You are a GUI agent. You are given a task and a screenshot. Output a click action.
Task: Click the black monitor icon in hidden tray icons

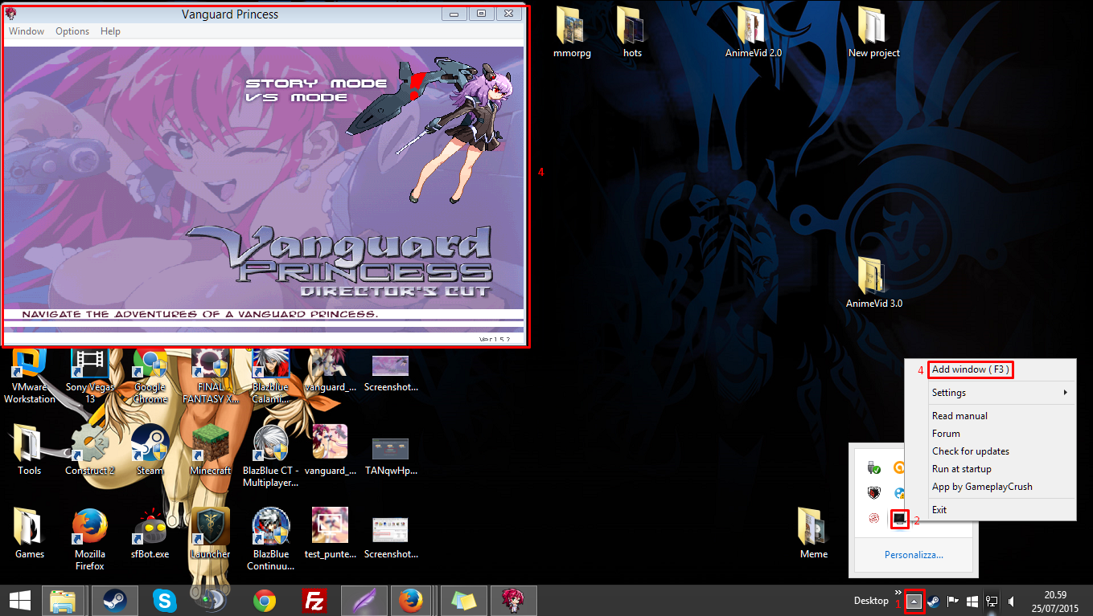[x=900, y=520]
